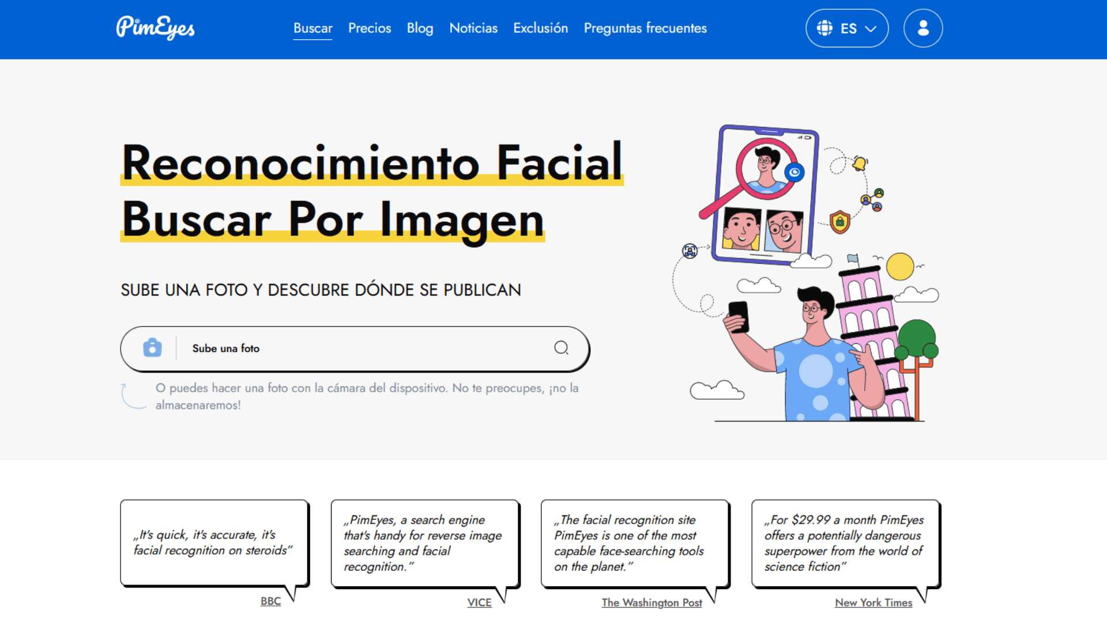The width and height of the screenshot is (1107, 622).
Task: Open the user account icon
Action: tap(922, 28)
